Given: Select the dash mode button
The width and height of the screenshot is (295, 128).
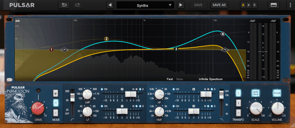Looking at the screenshot, I should pos(56,113).
